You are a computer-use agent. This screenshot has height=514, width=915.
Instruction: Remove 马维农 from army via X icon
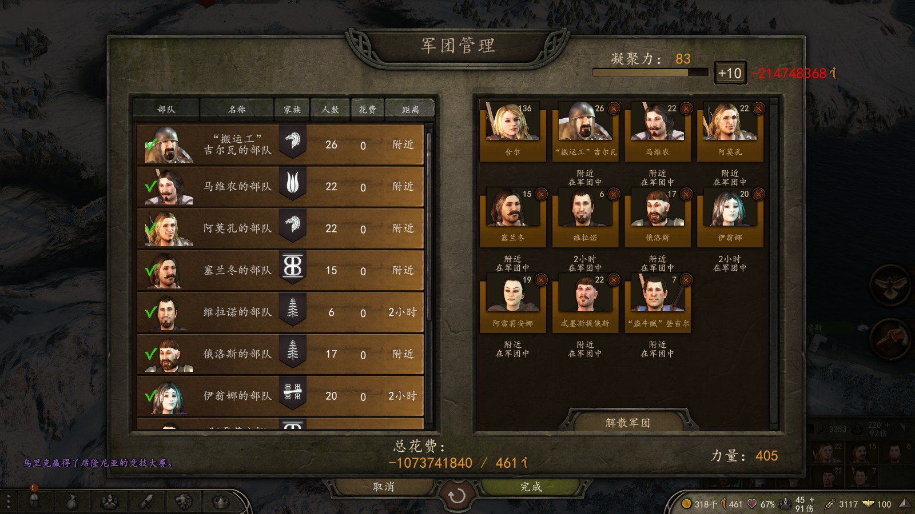pos(686,109)
